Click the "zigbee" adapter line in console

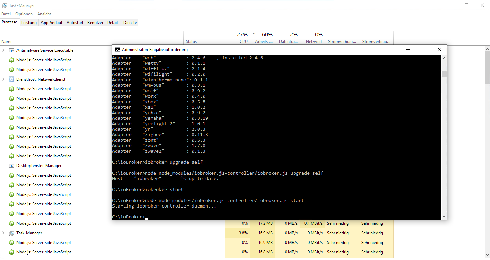(x=160, y=135)
